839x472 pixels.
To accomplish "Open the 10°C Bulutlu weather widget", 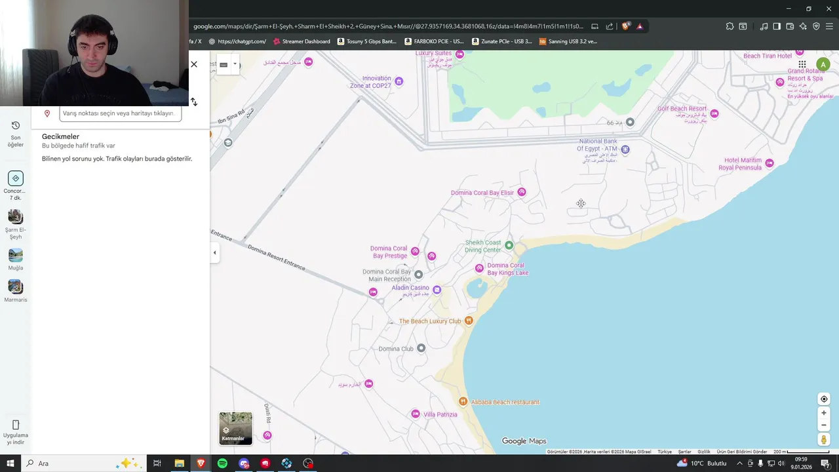I will click(701, 463).
